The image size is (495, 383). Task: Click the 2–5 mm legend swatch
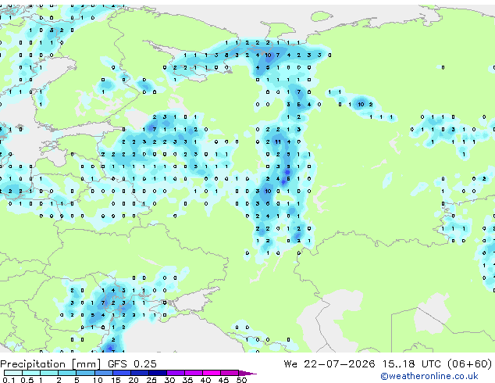click(x=67, y=373)
